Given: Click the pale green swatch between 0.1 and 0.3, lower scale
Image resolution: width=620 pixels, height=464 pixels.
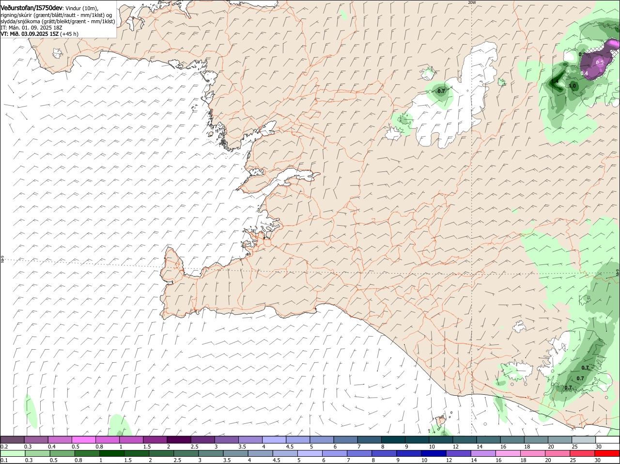Looking at the screenshot, I should (13, 453).
